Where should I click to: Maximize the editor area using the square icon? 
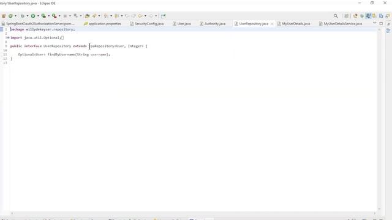coord(381,23)
